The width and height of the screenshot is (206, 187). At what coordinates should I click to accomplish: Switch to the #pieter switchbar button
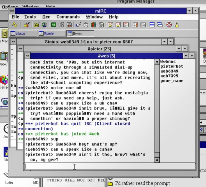tap(52, 33)
